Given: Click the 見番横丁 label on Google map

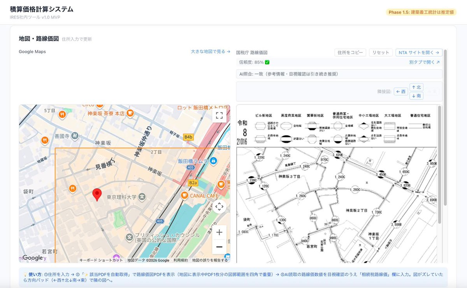Looking at the screenshot, I should [x=105, y=164].
